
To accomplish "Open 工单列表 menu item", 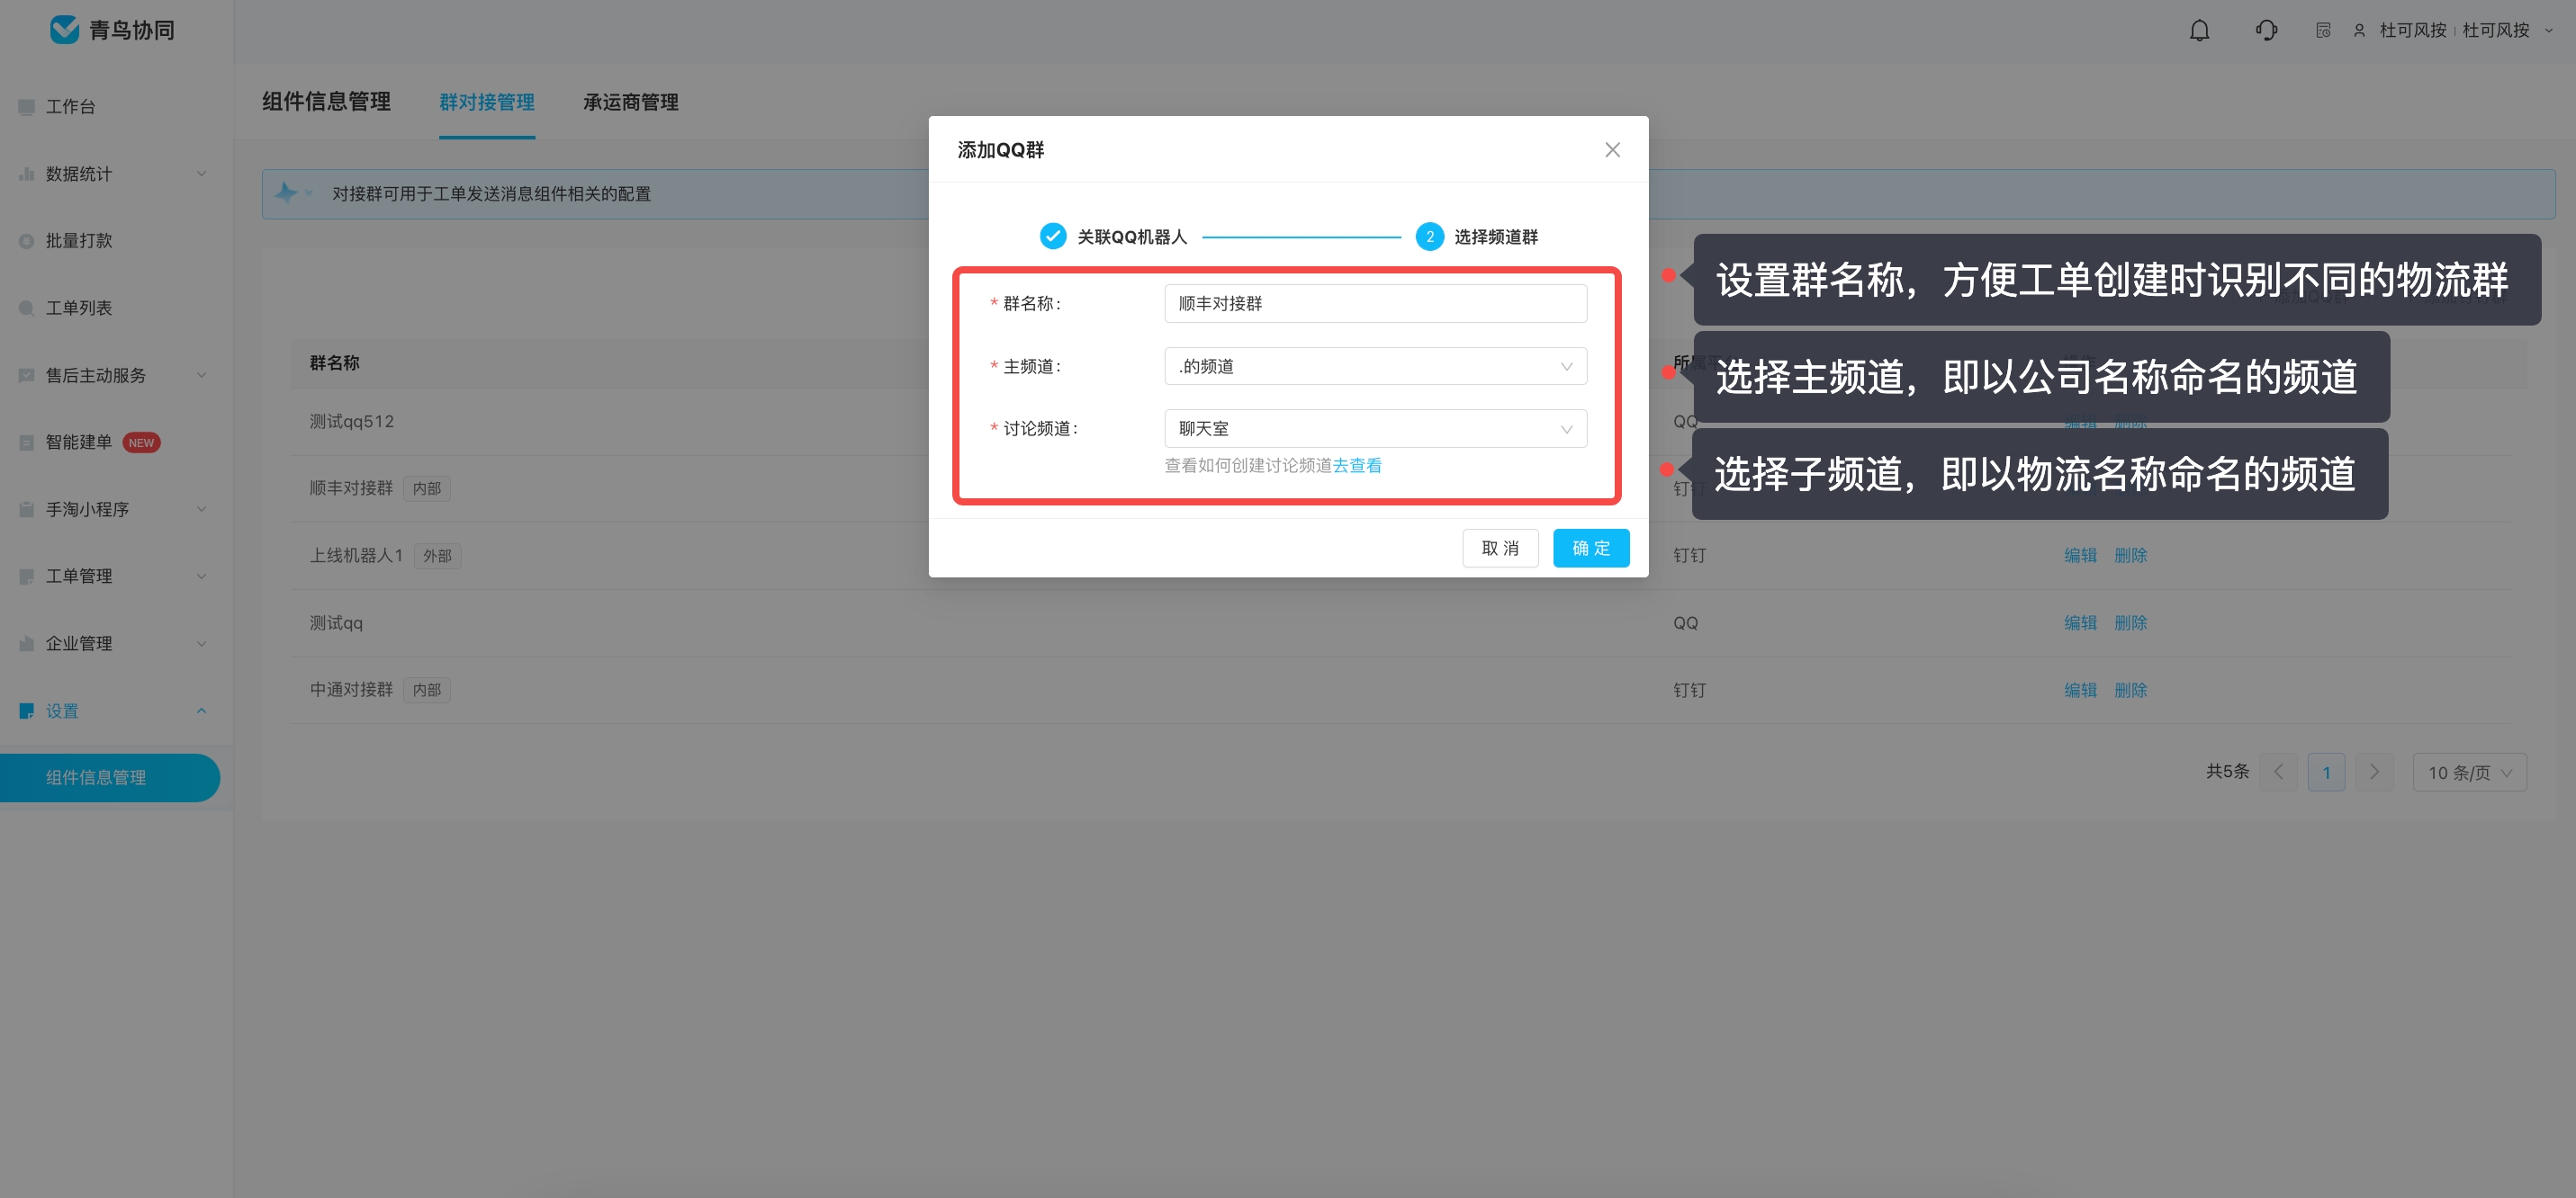I will point(79,308).
